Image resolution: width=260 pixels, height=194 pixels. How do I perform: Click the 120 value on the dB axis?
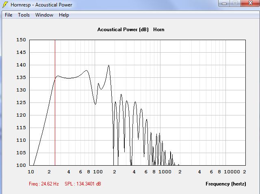pos(21,115)
